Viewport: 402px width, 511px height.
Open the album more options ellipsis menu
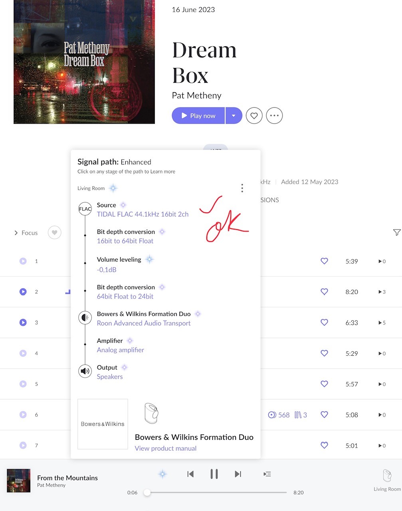[x=274, y=115]
